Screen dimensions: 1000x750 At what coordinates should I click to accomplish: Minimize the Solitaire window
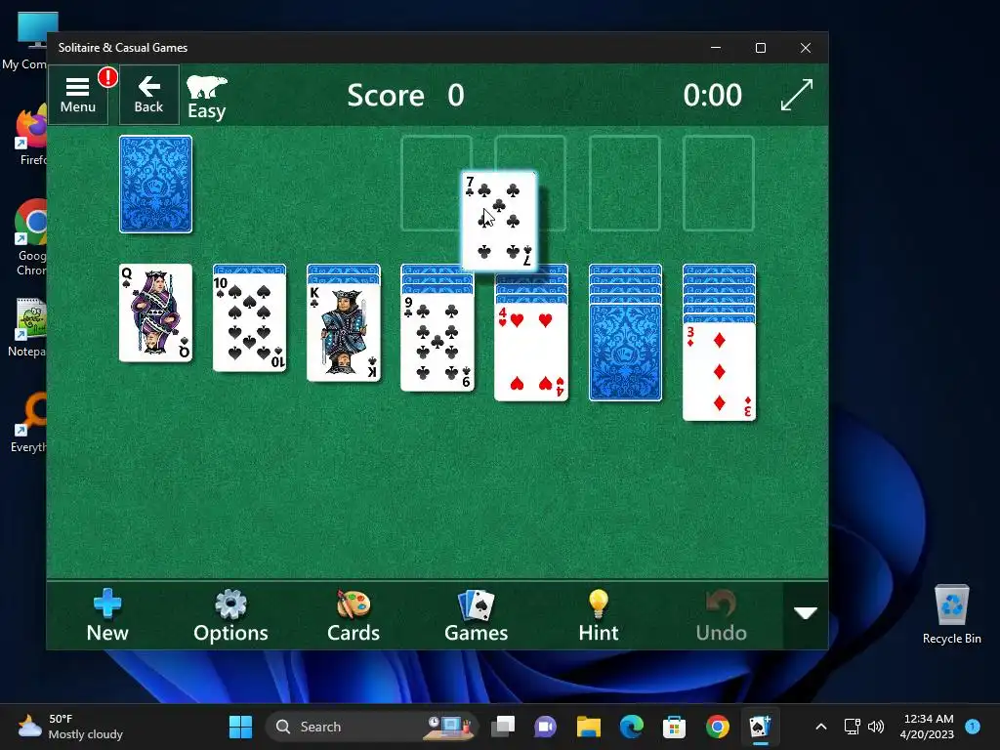point(716,48)
